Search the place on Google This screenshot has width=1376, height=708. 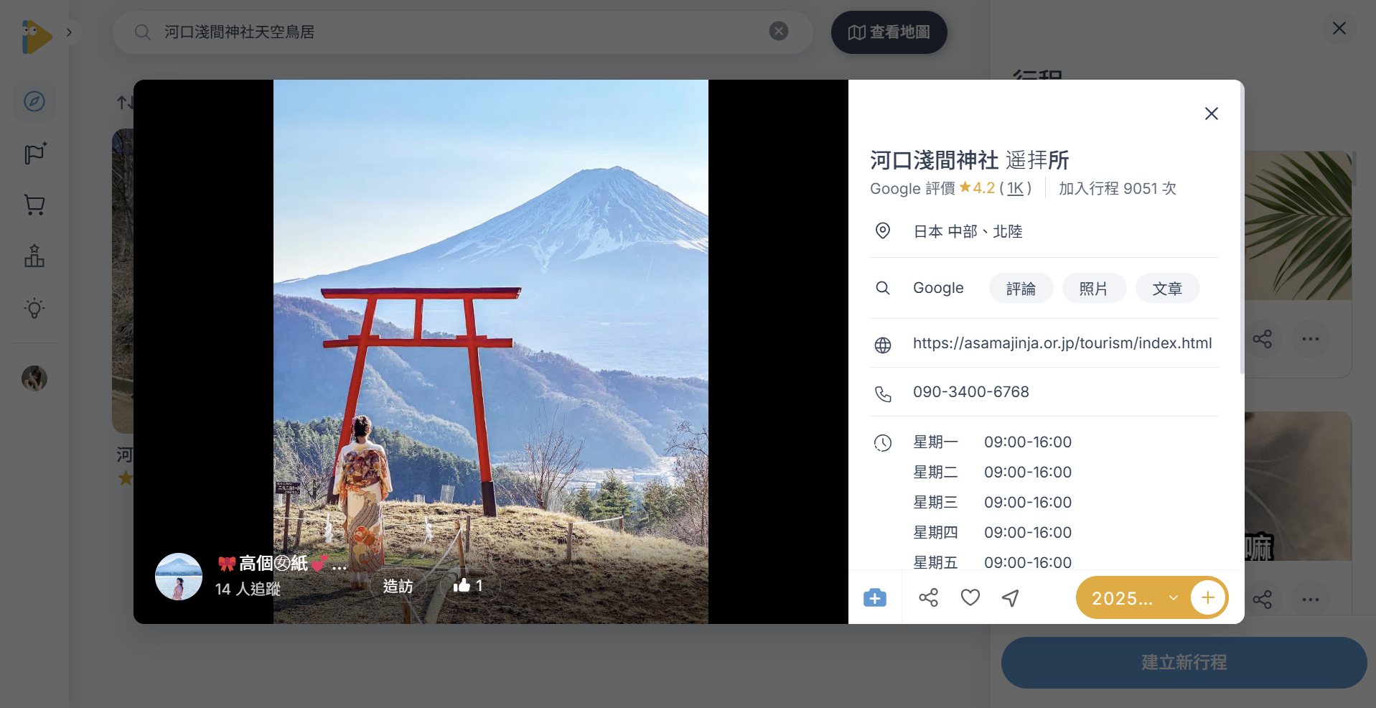(938, 288)
